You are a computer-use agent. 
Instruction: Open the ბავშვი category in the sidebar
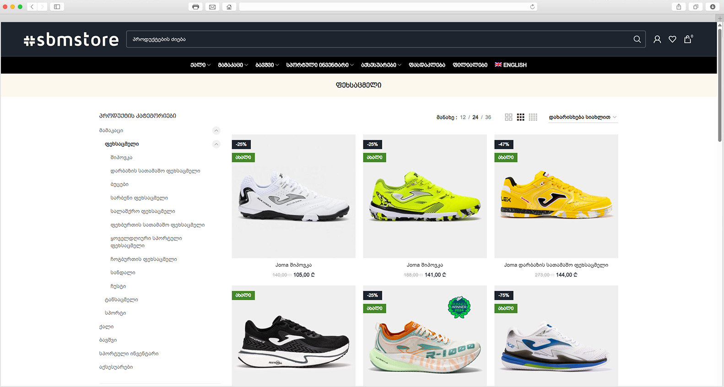pos(108,340)
